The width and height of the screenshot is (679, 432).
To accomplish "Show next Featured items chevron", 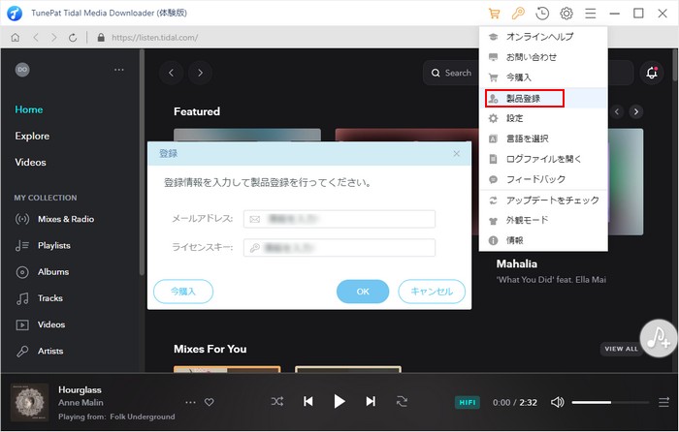I will pyautogui.click(x=636, y=112).
